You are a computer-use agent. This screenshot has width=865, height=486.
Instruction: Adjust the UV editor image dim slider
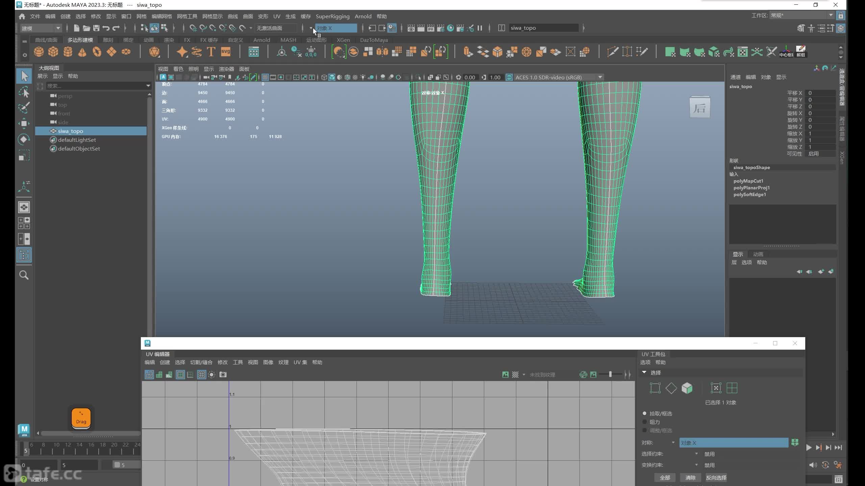[x=610, y=374]
